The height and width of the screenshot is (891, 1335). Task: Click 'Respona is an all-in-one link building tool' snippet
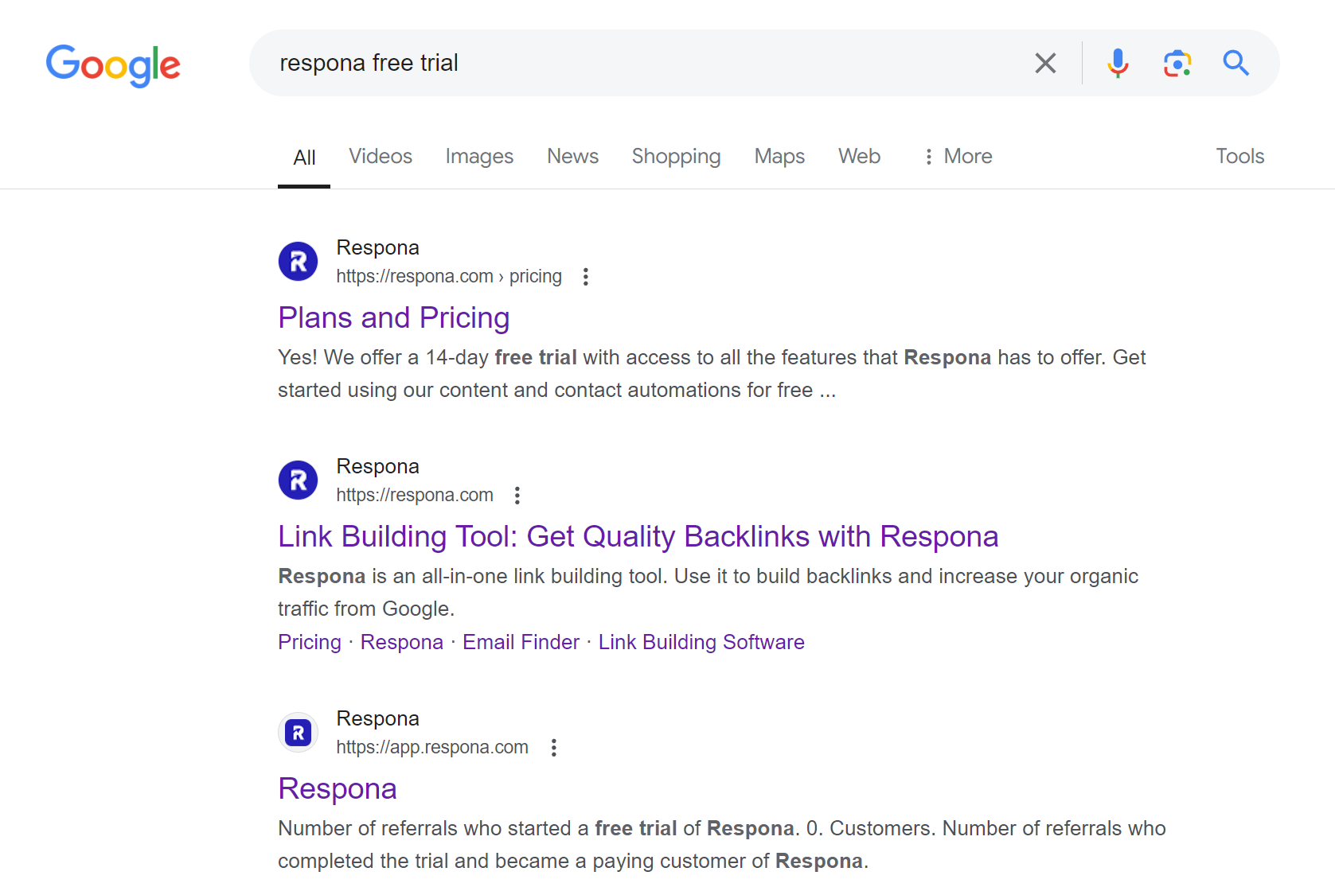(708, 593)
